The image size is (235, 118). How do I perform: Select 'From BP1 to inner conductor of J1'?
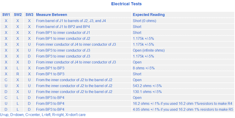63,32
